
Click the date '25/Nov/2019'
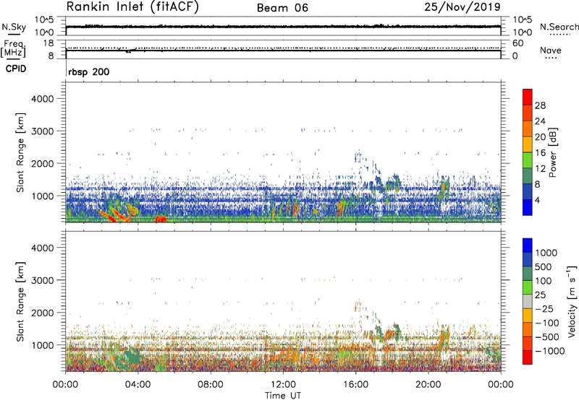[x=462, y=6]
